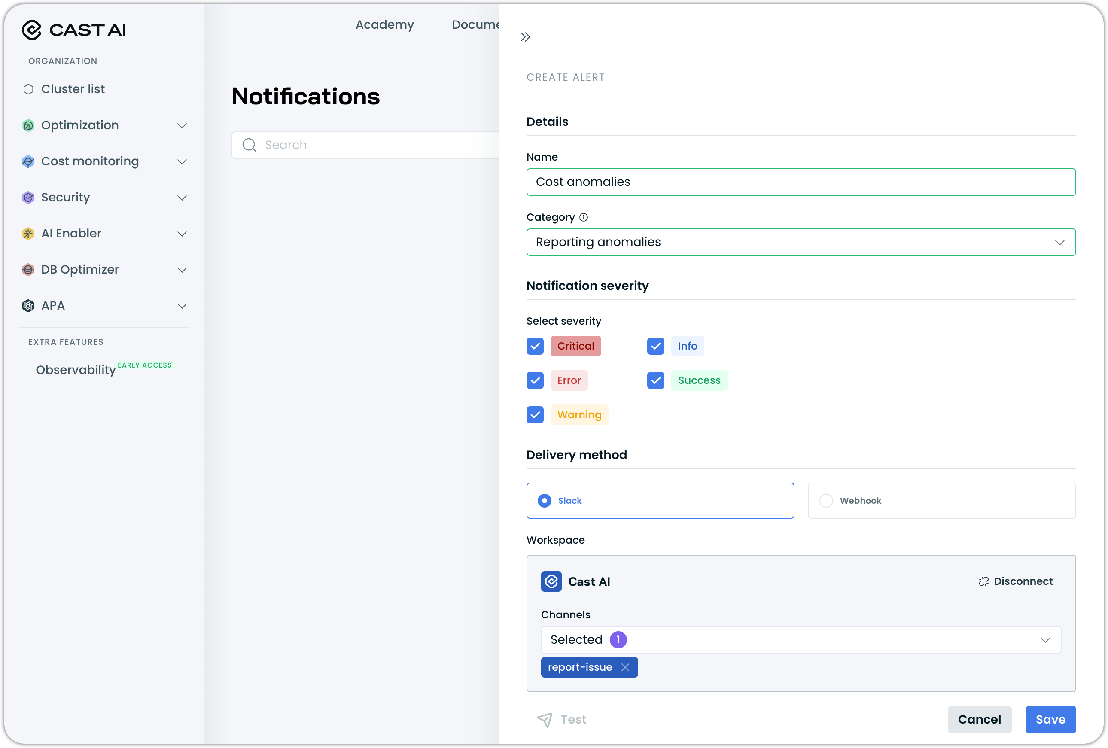
Task: Click the AI Enabler icon
Action: (28, 234)
